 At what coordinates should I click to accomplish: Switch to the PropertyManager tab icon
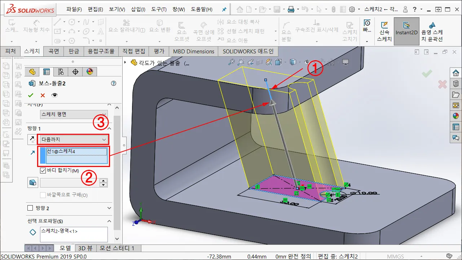click(46, 71)
